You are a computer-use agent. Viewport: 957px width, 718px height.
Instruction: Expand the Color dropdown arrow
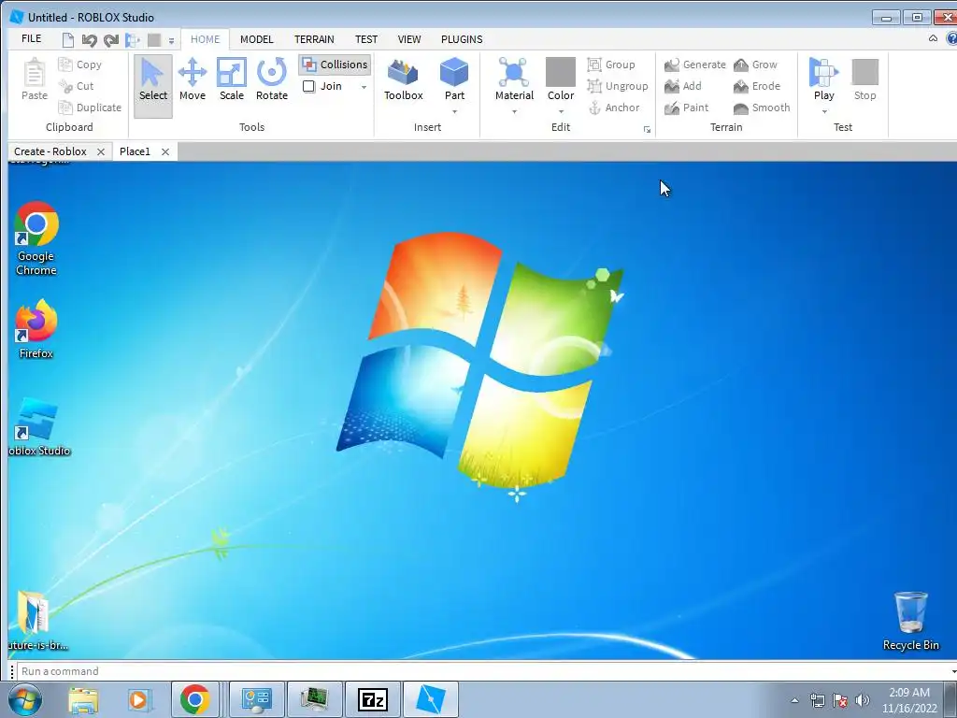(x=561, y=112)
